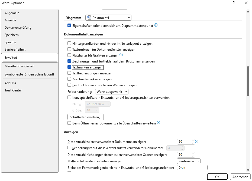Open Feldschattierung dropdown Wenn ausgewählt
The width and height of the screenshot is (252, 181).
click(112, 92)
